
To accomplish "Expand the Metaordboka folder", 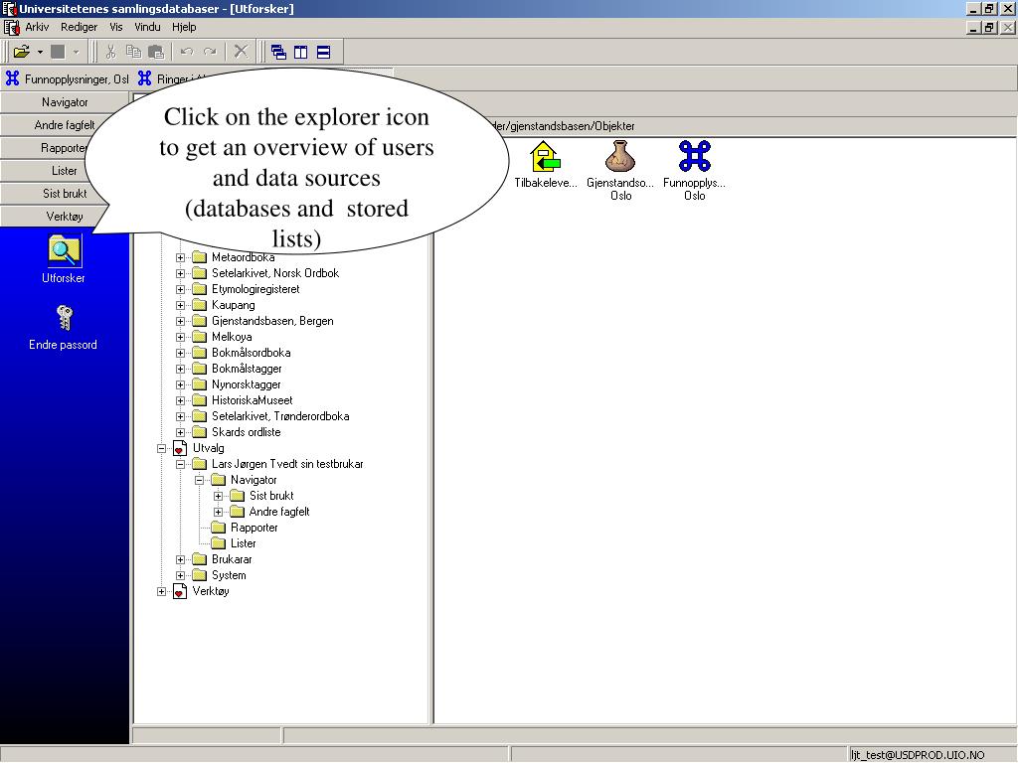I will (x=181, y=257).
